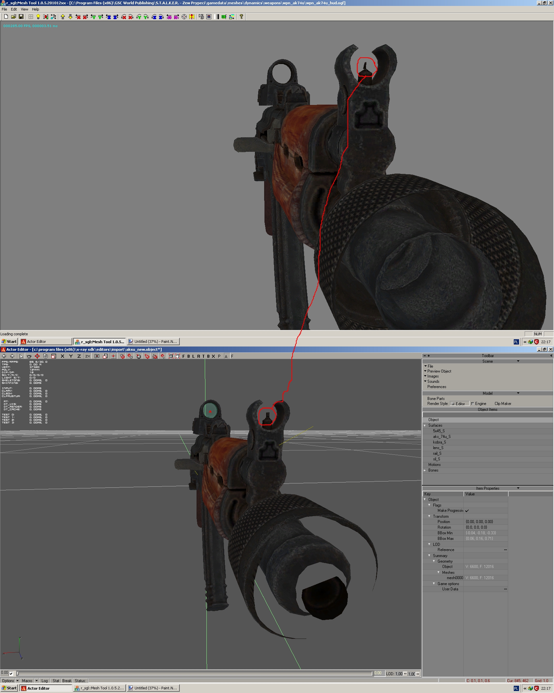Expand the Preview Object dropdown
Image resolution: width=554 pixels, height=693 pixels.
pos(426,371)
